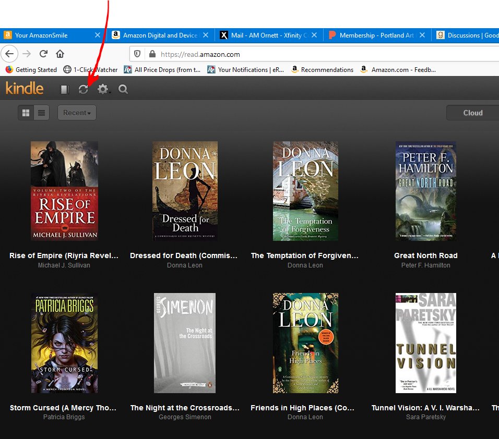Switch to Membership - Portland Art tab
Image resolution: width=499 pixels, height=439 pixels.
(x=373, y=35)
